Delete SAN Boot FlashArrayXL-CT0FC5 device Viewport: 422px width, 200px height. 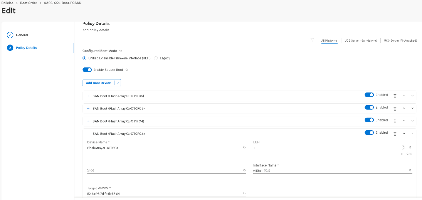[x=395, y=109]
